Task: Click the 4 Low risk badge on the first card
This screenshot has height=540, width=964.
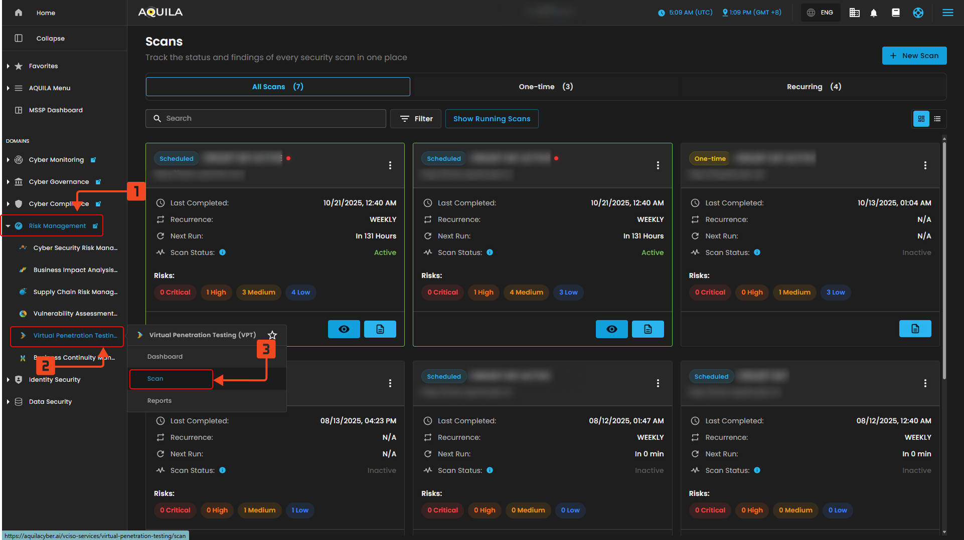Action: coord(300,293)
